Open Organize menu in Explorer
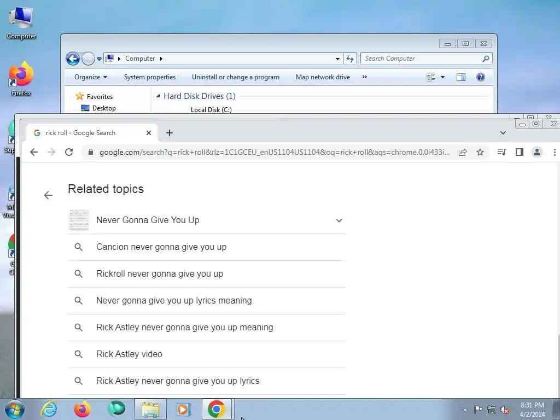The height and width of the screenshot is (420, 560). click(91, 77)
